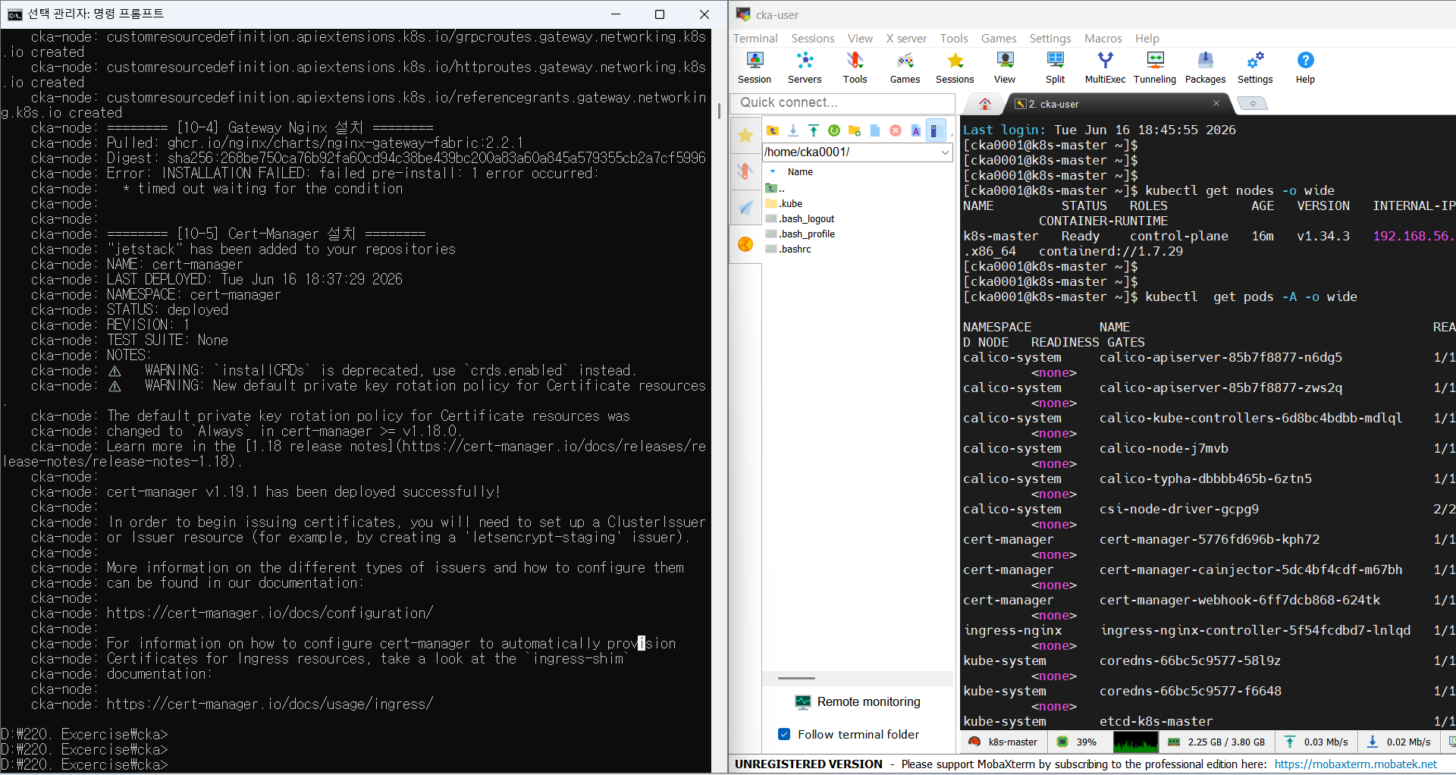
Task: Open the mobaxterm.mobatek.net link
Action: (x=1355, y=764)
